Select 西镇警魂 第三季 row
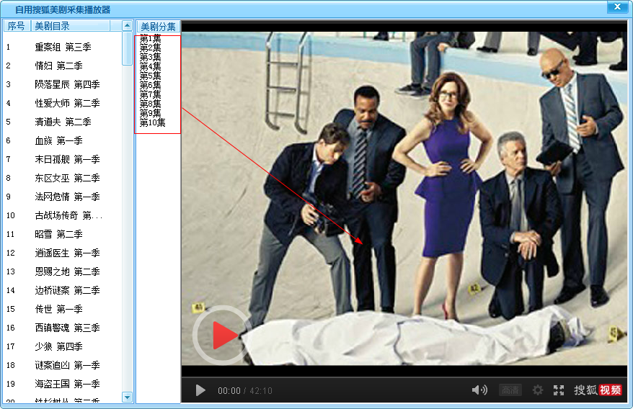633x409 pixels. (x=63, y=328)
